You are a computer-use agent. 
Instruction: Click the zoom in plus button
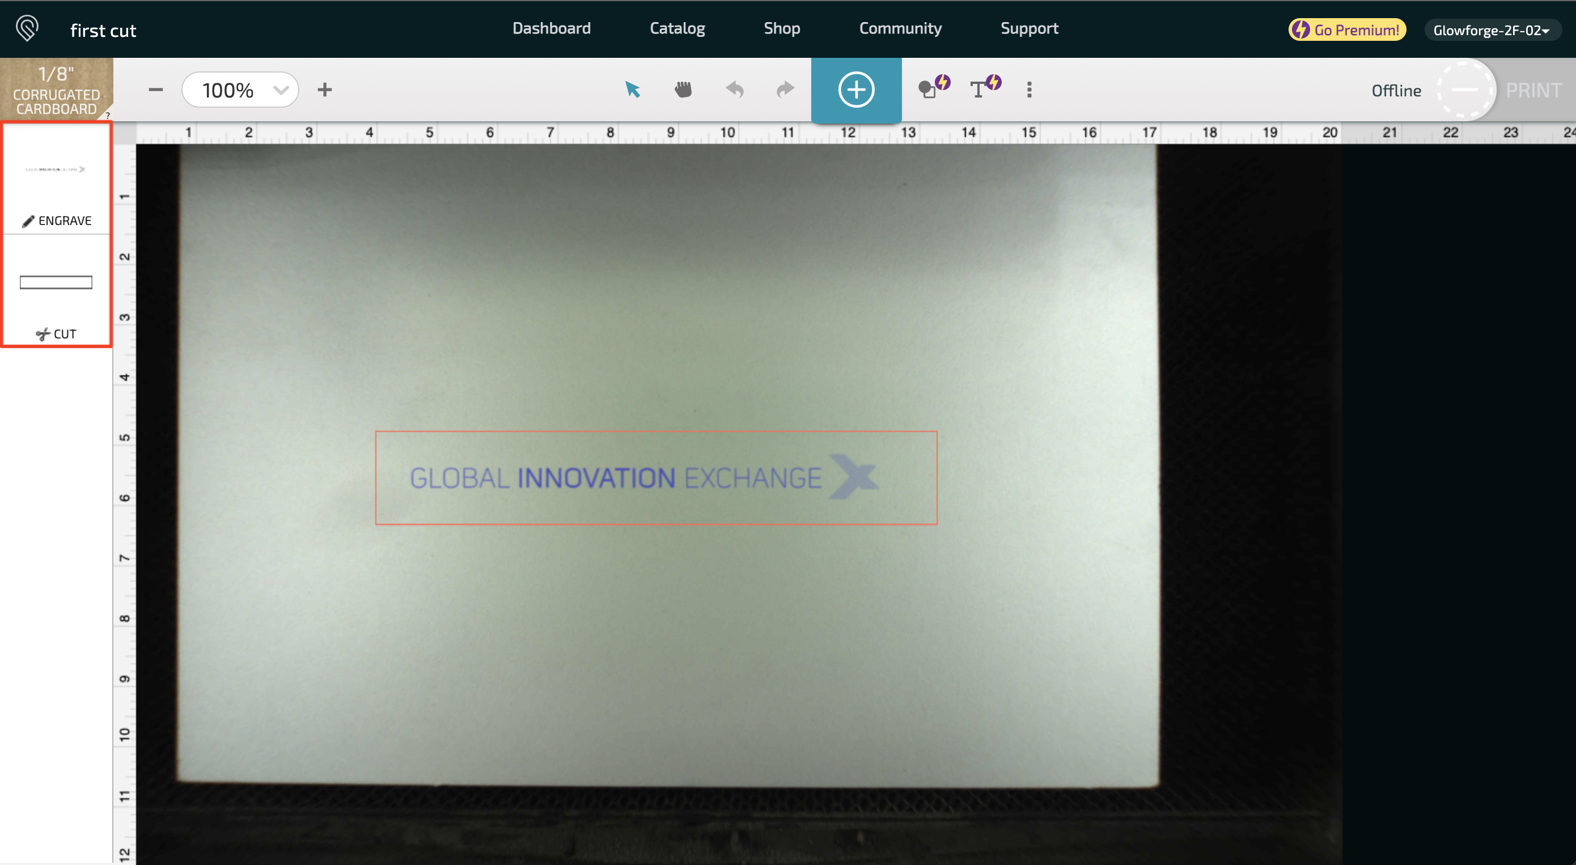pyautogui.click(x=325, y=90)
